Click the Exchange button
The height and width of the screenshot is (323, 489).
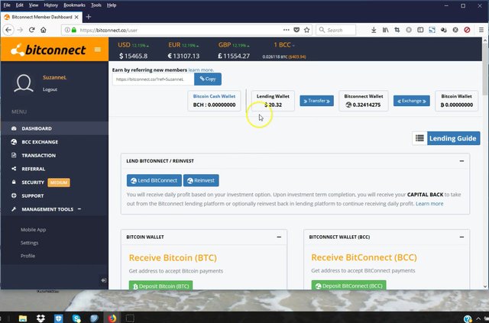411,101
